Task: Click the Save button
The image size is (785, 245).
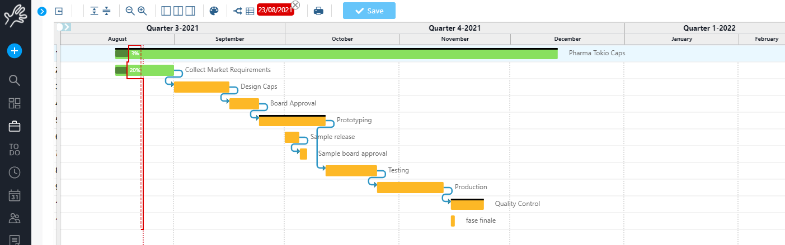Action: pyautogui.click(x=369, y=11)
